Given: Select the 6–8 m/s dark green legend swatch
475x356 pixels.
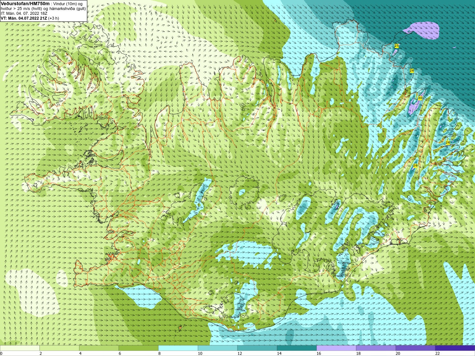Looking at the screenshot, I should point(138,348).
